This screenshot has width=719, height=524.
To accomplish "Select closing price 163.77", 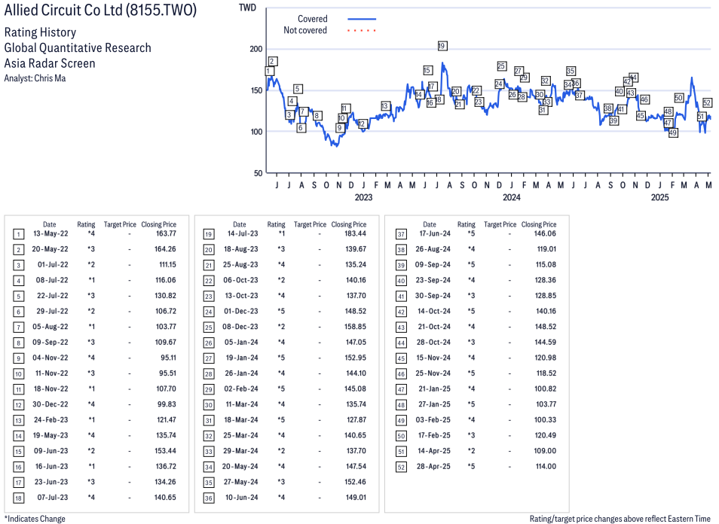I will click(166, 233).
